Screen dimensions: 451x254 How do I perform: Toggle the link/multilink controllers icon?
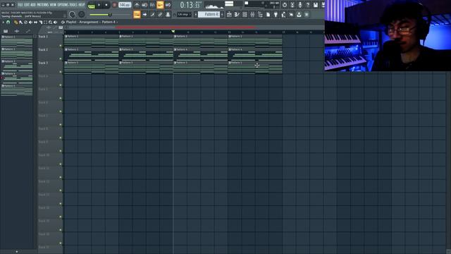(x=160, y=14)
